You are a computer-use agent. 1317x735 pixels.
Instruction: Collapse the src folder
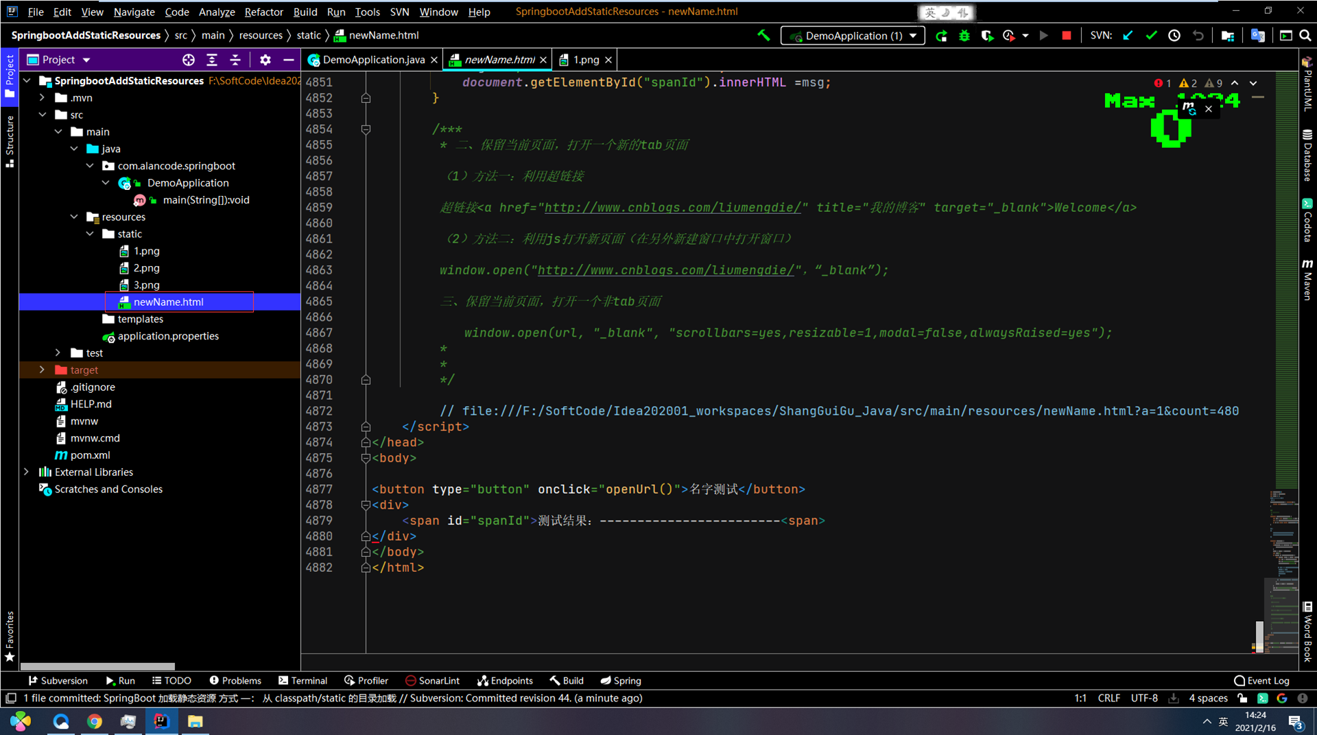43,115
